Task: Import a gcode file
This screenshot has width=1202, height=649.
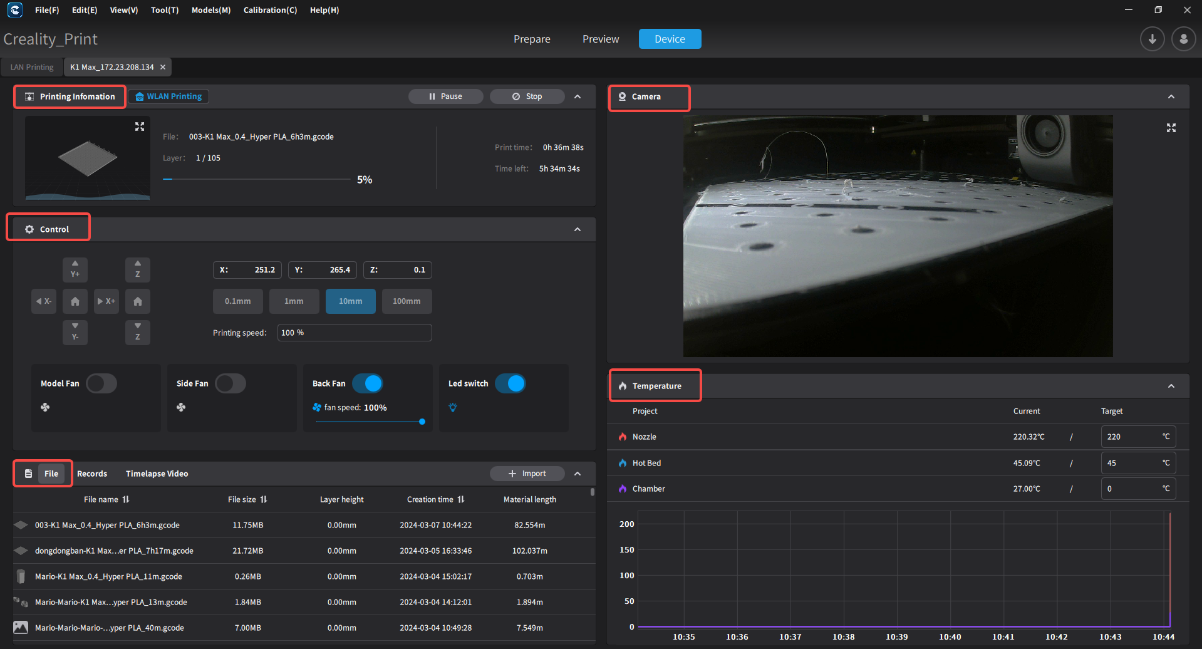Action: 527,474
